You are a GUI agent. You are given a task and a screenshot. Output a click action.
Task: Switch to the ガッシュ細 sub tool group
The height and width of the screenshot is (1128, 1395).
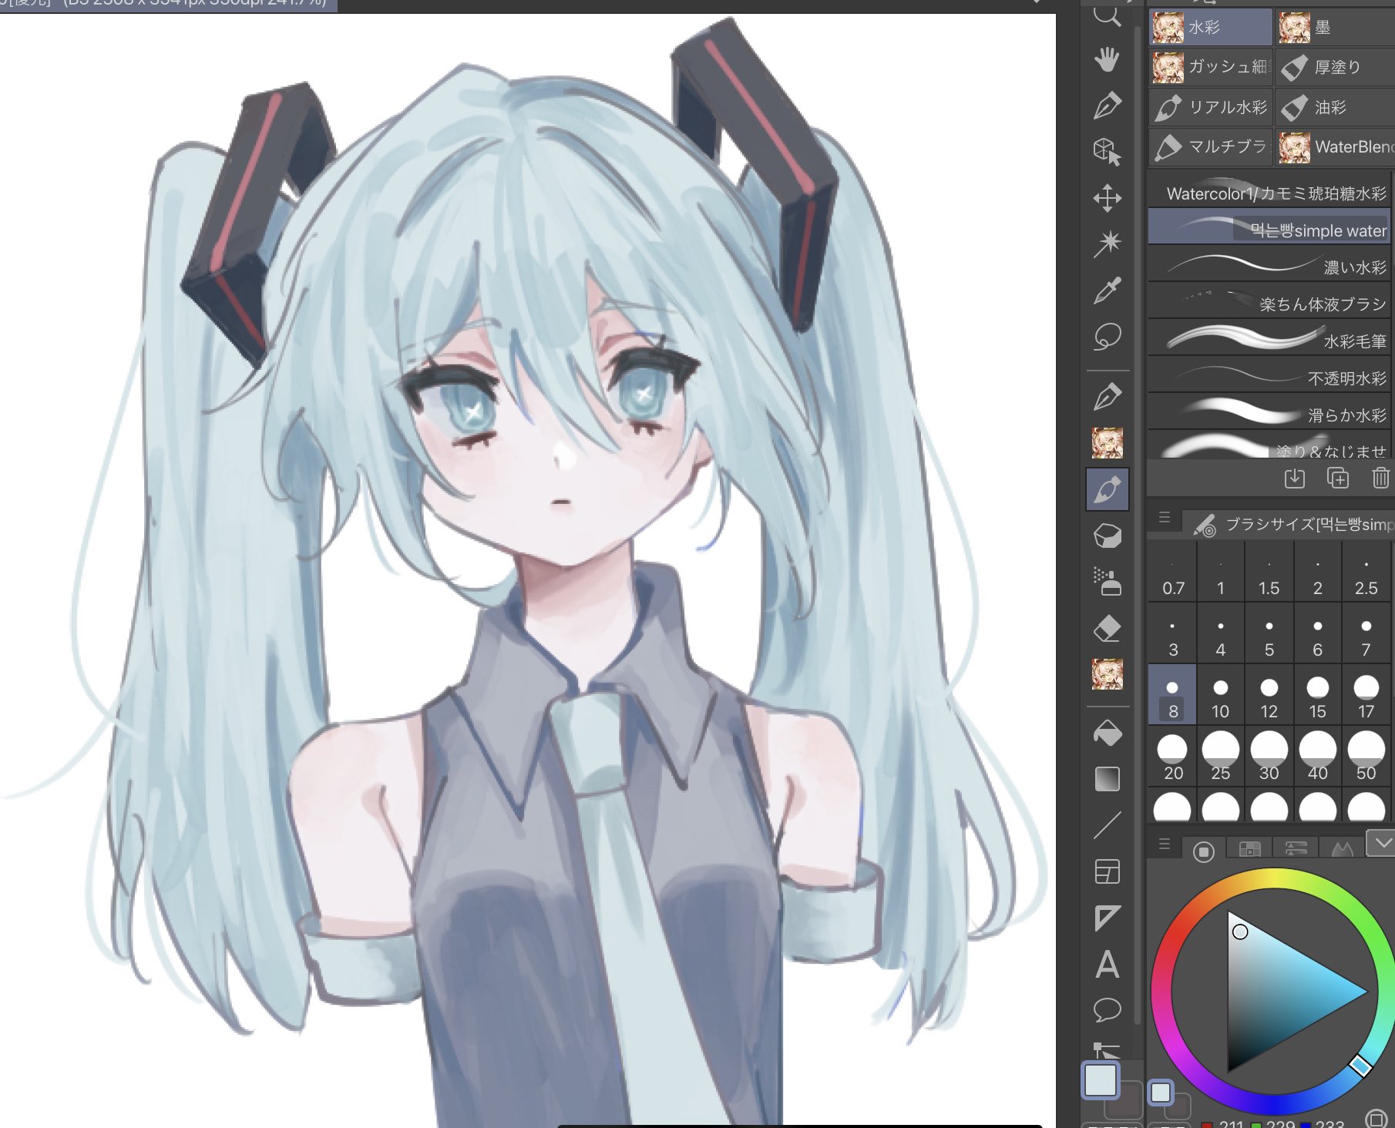pos(1210,67)
